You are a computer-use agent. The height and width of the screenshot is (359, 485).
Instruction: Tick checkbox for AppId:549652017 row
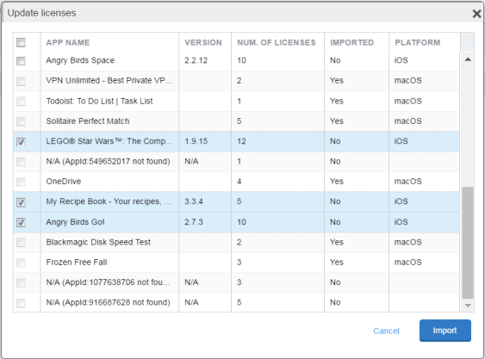pos(21,162)
